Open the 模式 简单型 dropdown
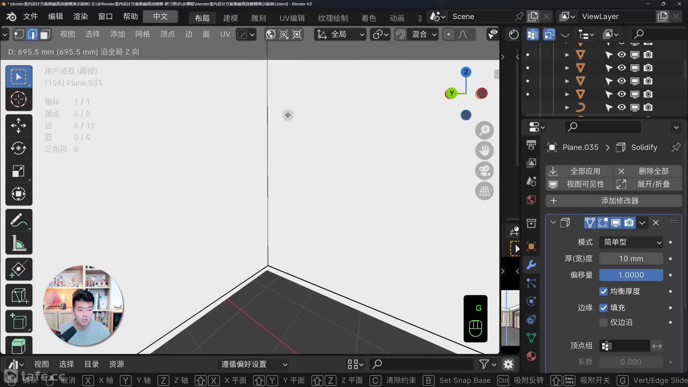The image size is (688, 387). click(x=631, y=242)
